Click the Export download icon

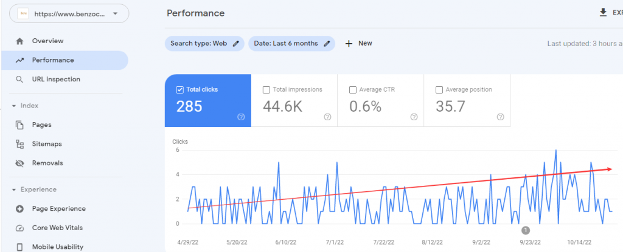coord(603,13)
